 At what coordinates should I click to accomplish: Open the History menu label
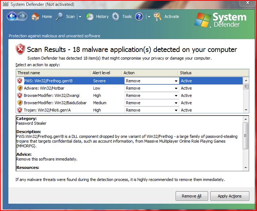point(102,16)
